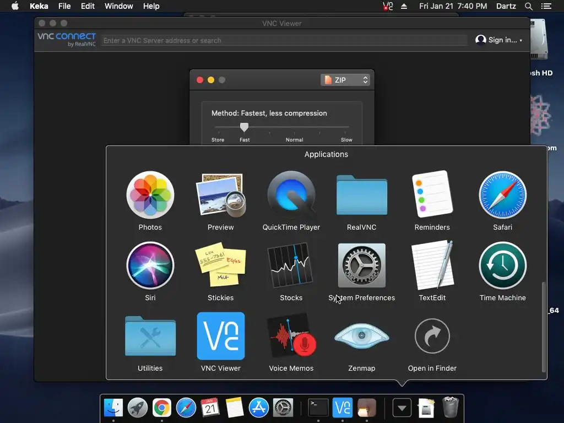Launch Siri from the Applications stack
564x423 pixels.
(x=150, y=265)
